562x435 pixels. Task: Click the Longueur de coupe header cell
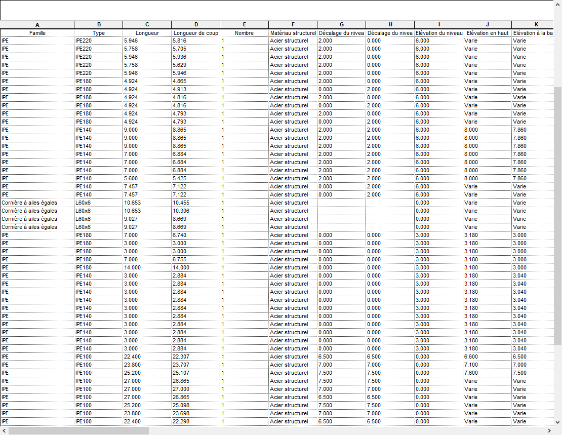195,32
